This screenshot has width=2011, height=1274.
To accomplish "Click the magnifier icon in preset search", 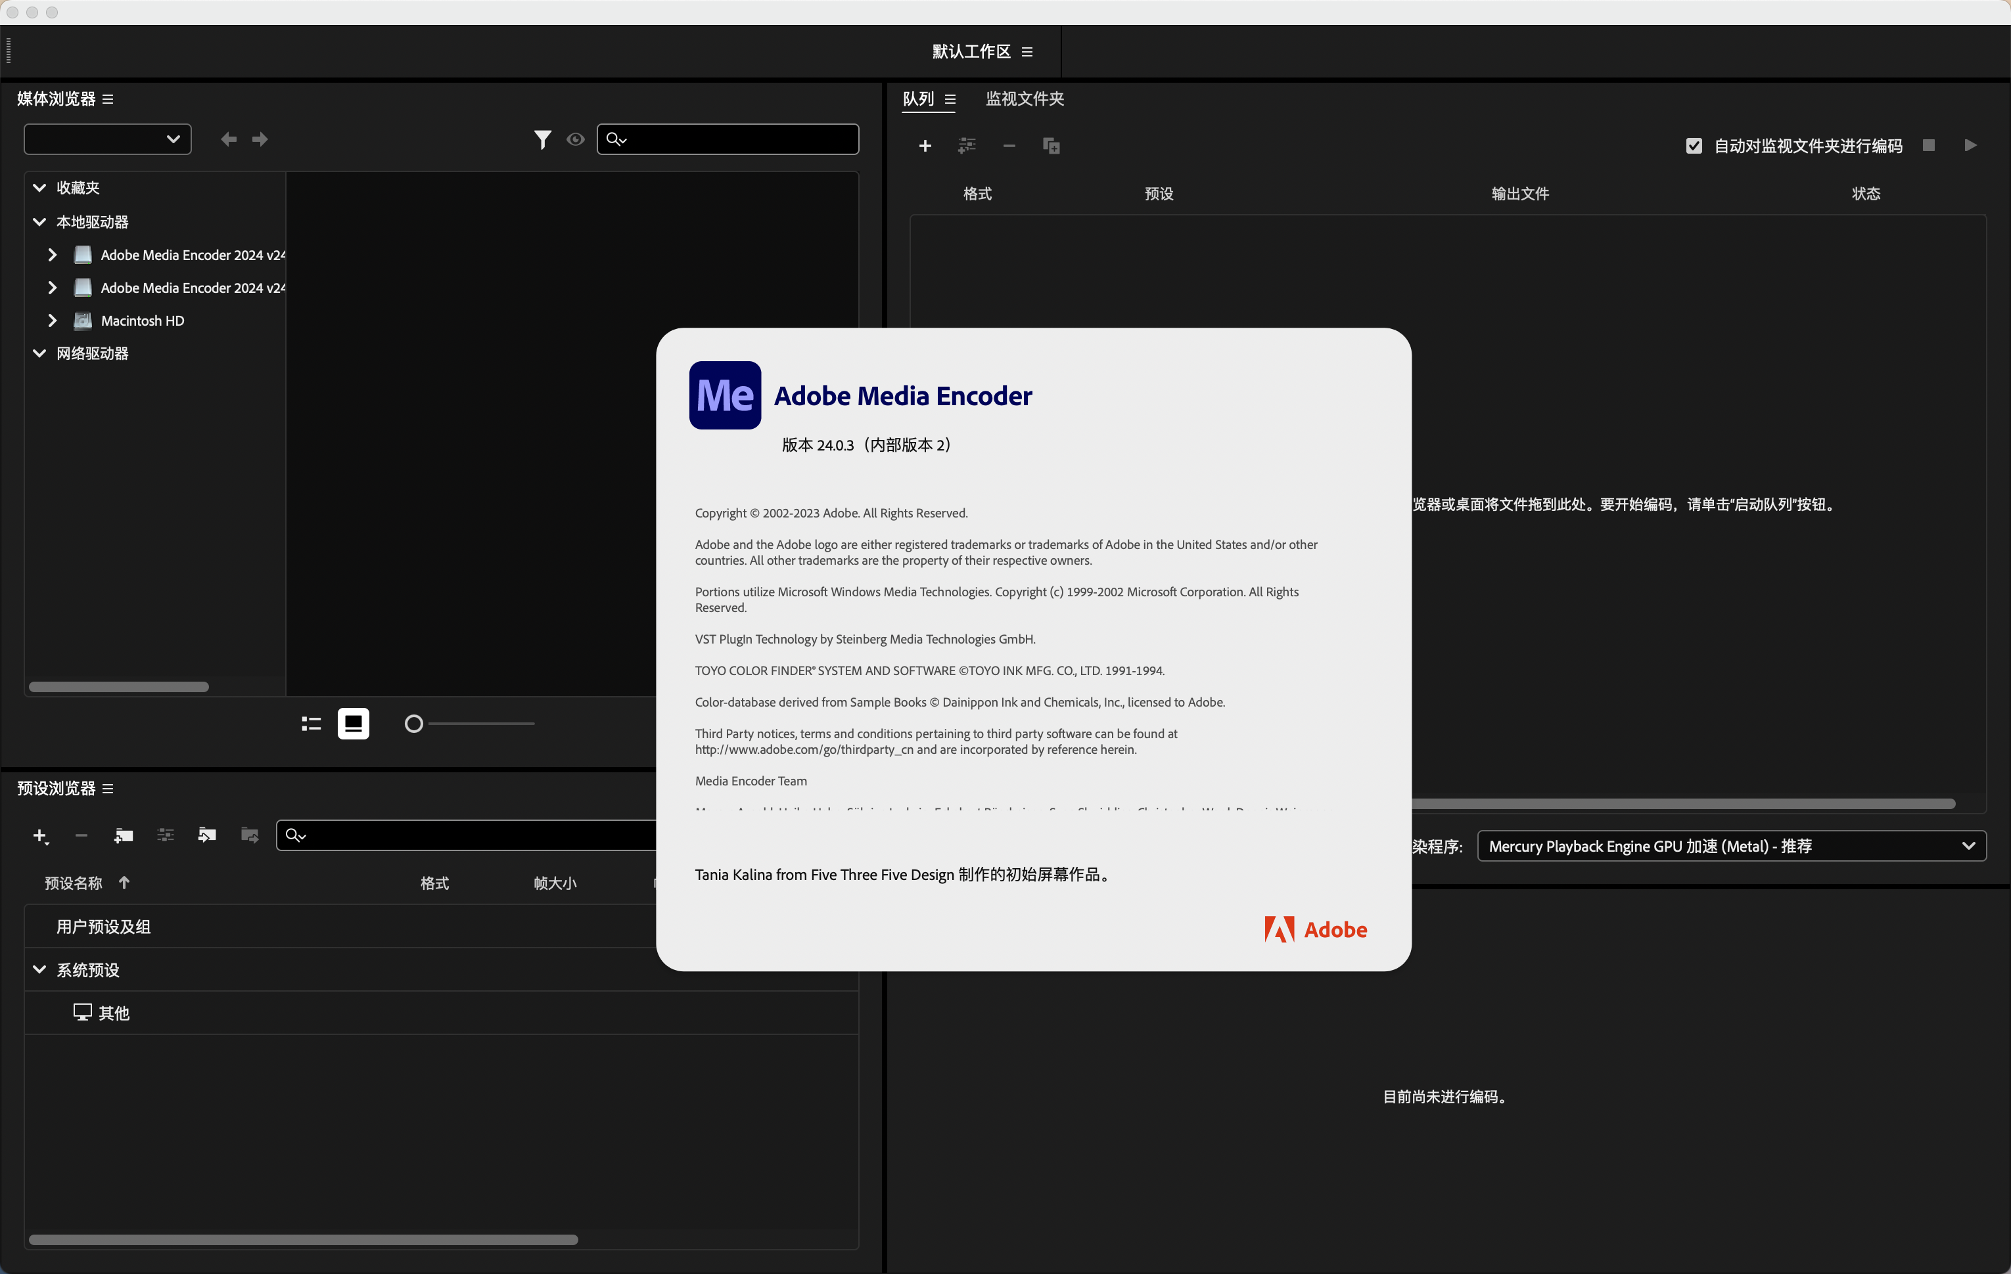I will coord(295,835).
